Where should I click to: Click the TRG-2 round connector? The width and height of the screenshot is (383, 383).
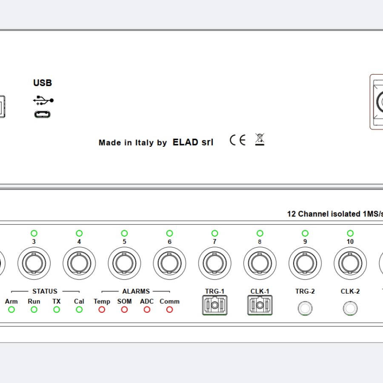pyautogui.click(x=305, y=308)
